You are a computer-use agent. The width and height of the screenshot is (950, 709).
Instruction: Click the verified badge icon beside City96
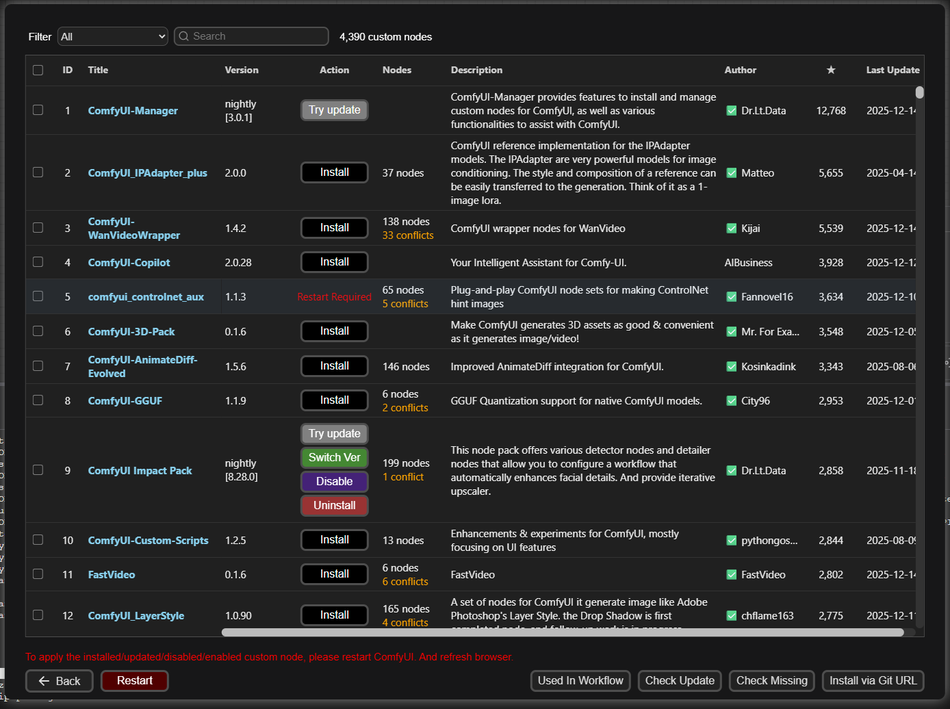(731, 401)
